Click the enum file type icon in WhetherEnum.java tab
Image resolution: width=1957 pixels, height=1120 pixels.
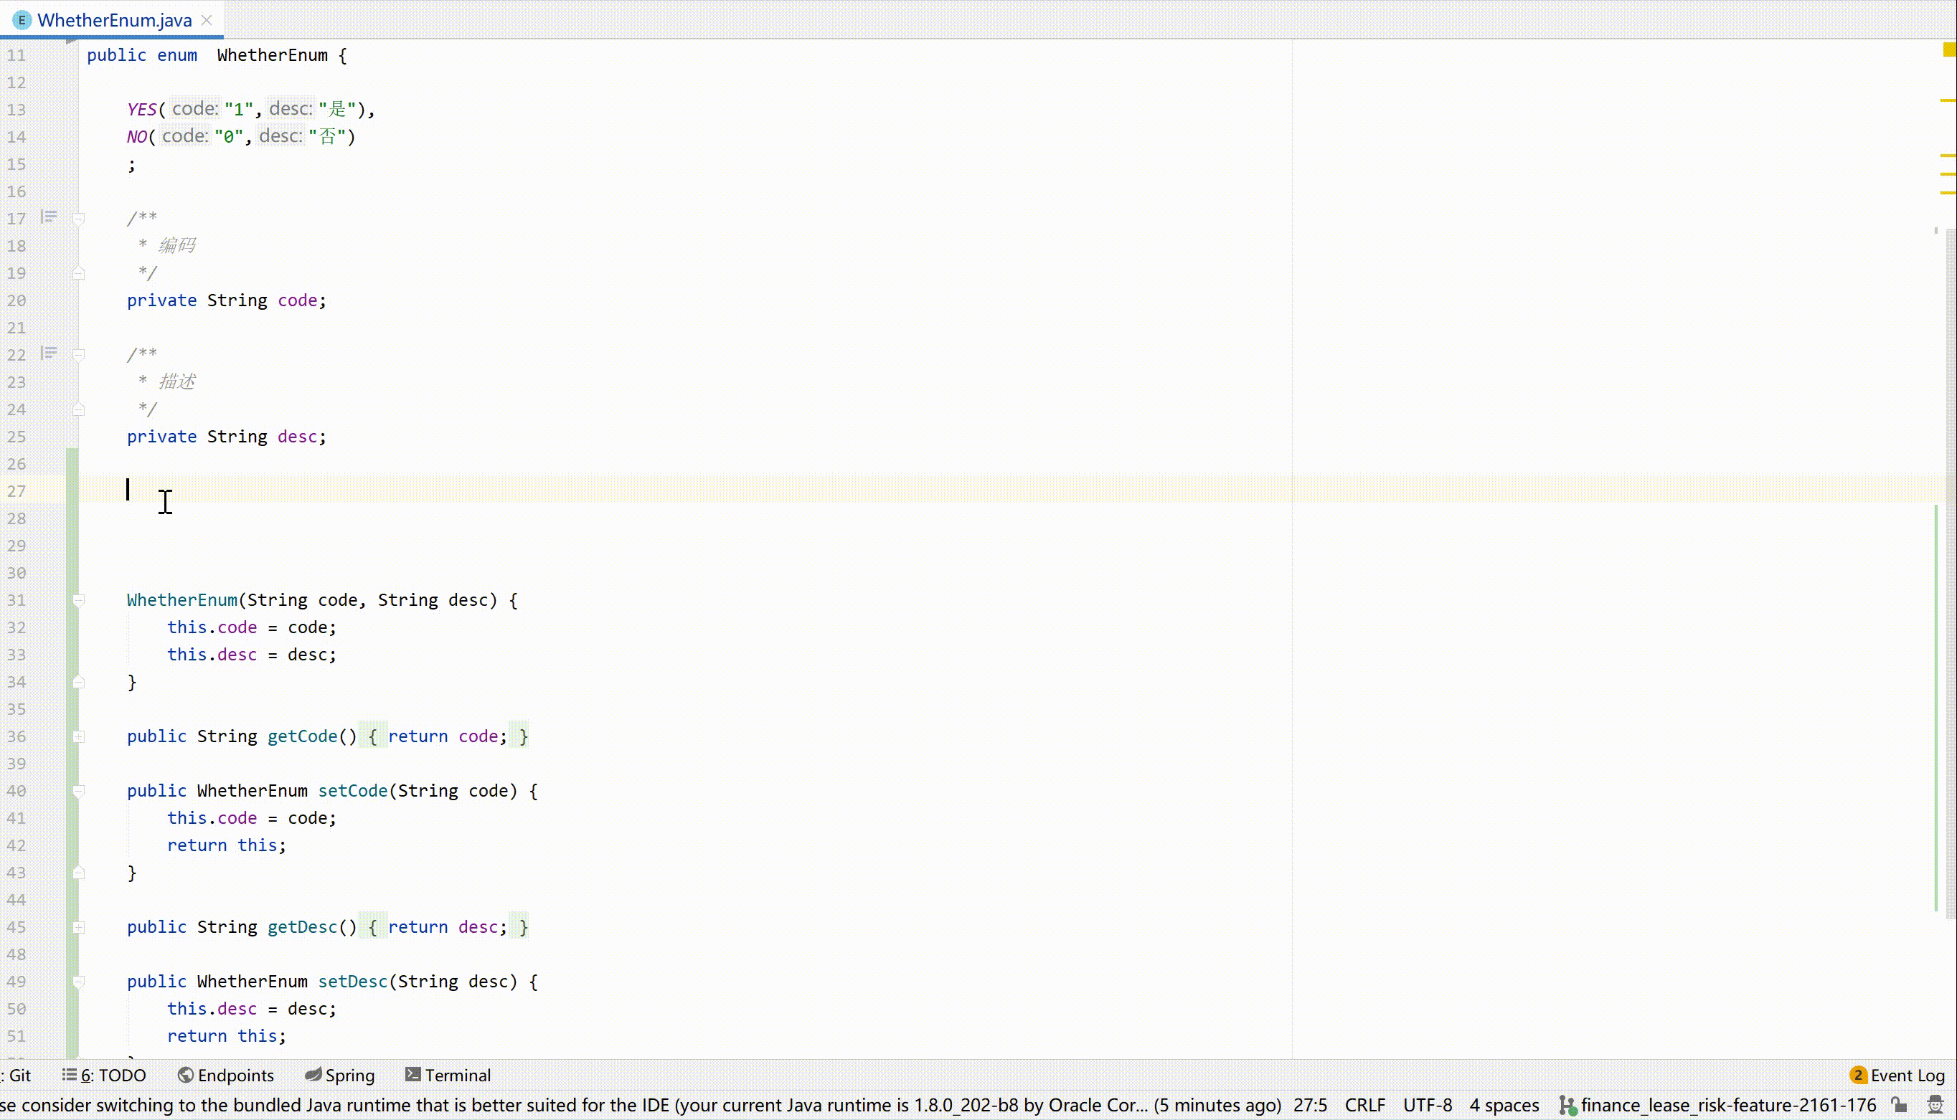(22, 20)
